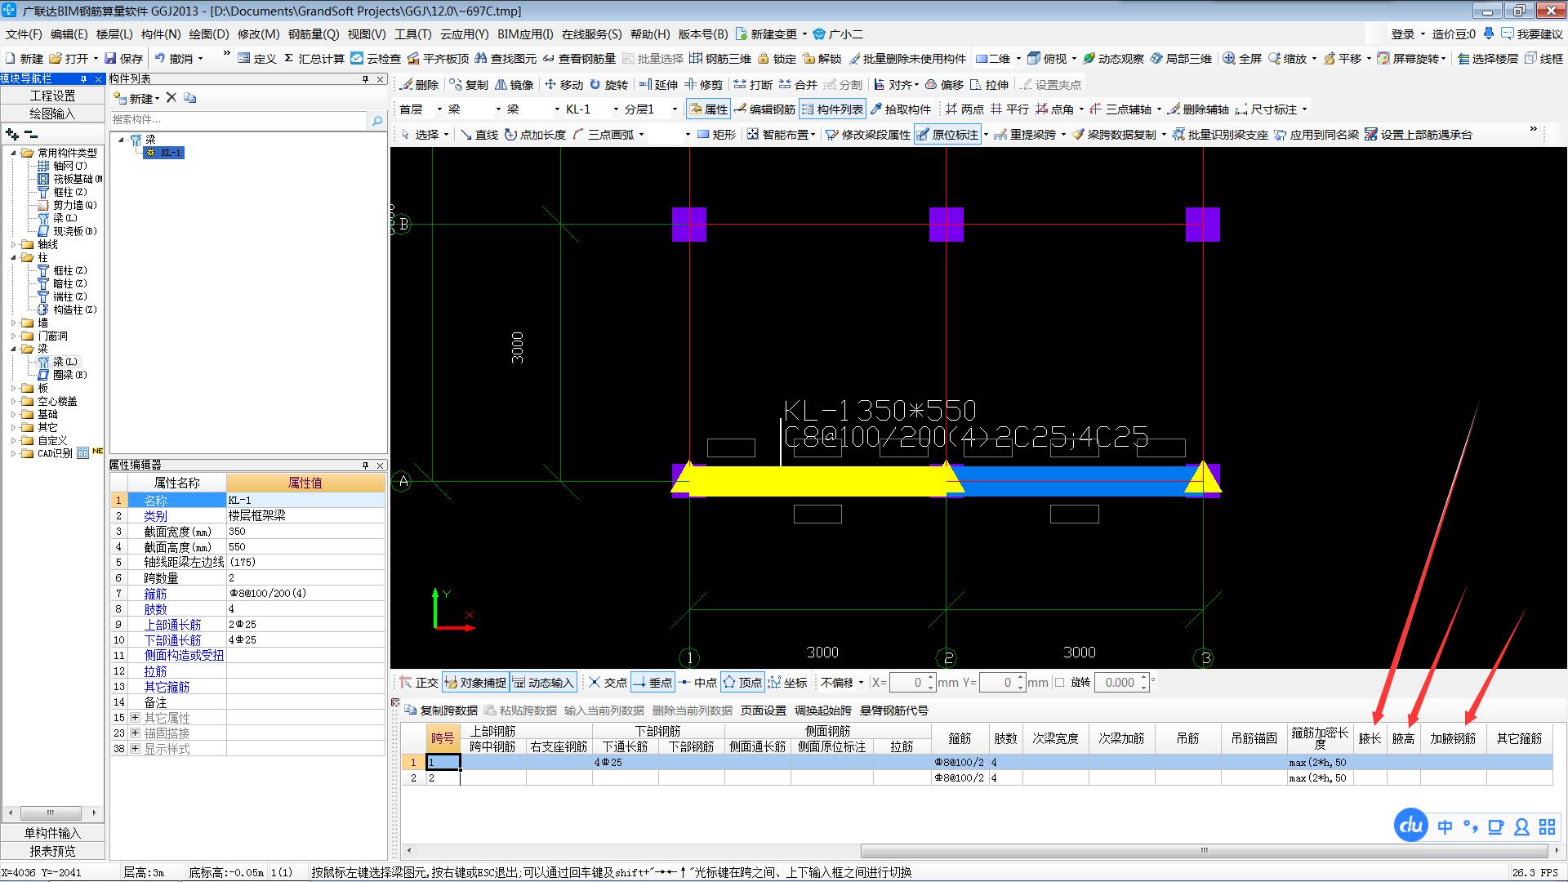Toggle 交点 intersection snap
The image size is (1568, 882).
pyautogui.click(x=608, y=682)
